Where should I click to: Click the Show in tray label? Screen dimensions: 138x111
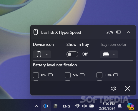click(78, 45)
